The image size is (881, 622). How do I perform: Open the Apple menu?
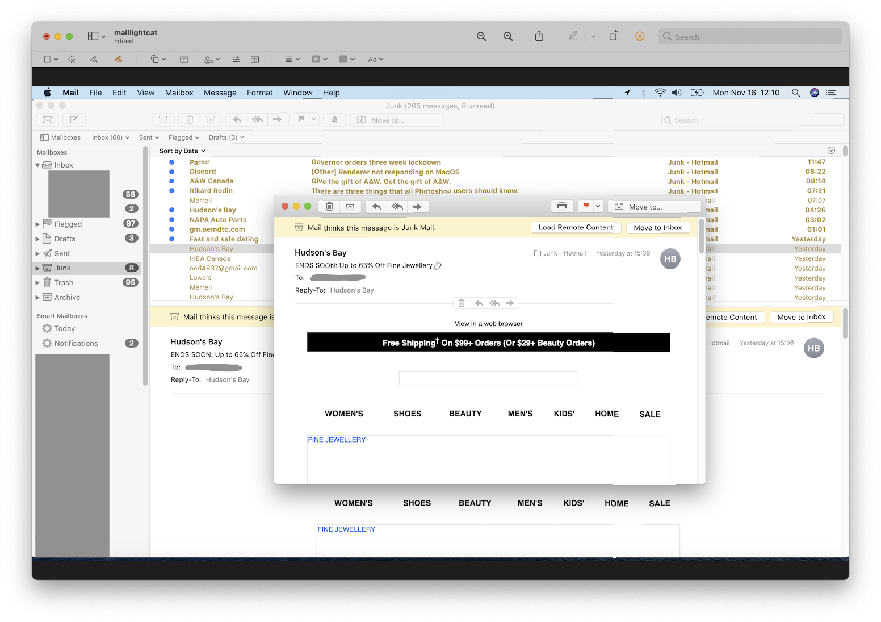tap(47, 93)
